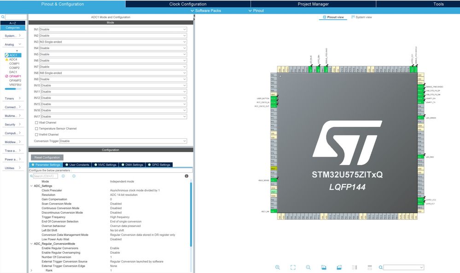Open the Pinout dropdown menu
460x273 pixels.
click(x=256, y=11)
